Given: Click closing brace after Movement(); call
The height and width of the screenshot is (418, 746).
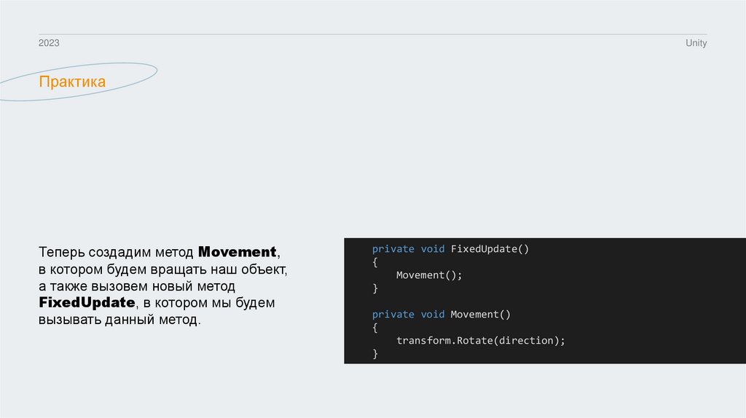Looking at the screenshot, I should [x=375, y=288].
